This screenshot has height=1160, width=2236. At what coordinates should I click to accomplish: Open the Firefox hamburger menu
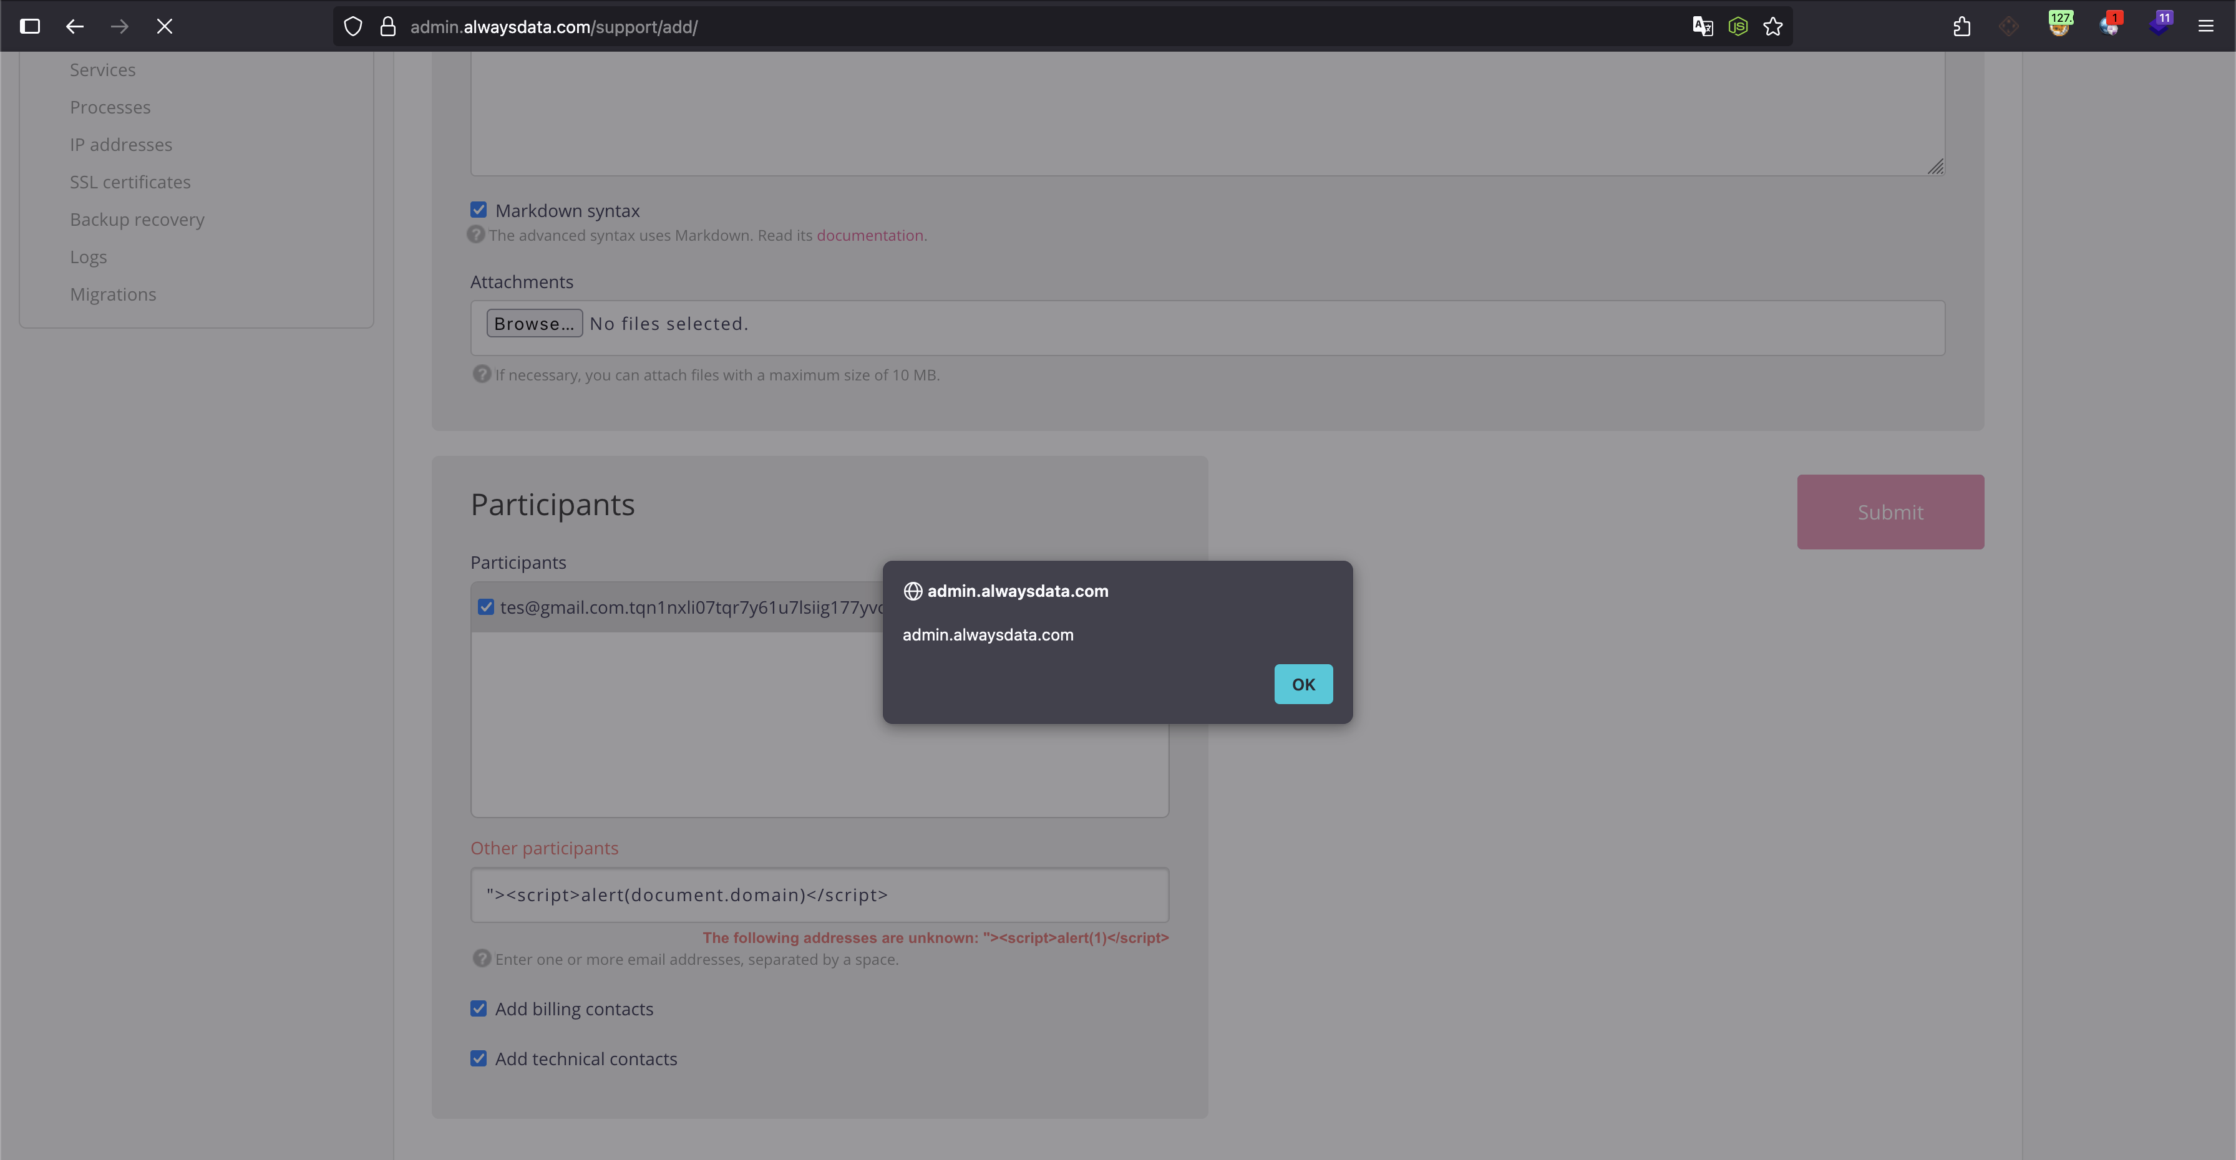coord(2205,26)
